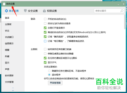
Task: Minimize the 系统设置 window
Action: click(x=118, y=4)
